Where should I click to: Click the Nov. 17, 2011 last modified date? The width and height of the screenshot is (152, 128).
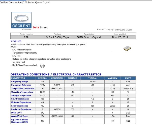point(120,37)
